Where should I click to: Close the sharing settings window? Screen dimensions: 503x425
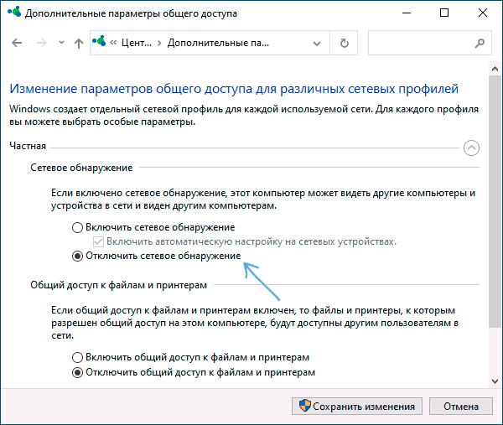pos(483,13)
